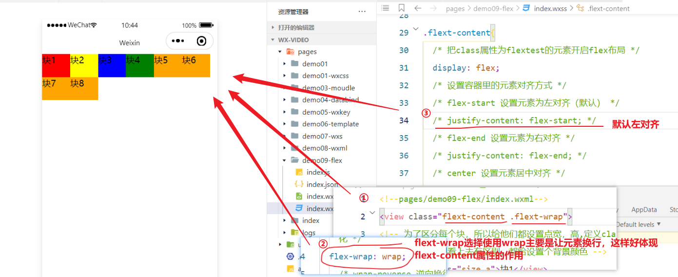
Task: Click the capsule close circle button
Action: [x=201, y=41]
